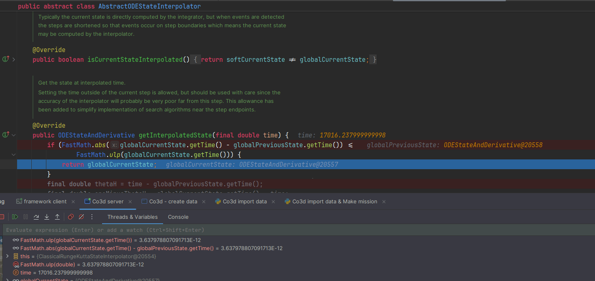Switch to Console tab
The image size is (595, 281).
[178, 217]
